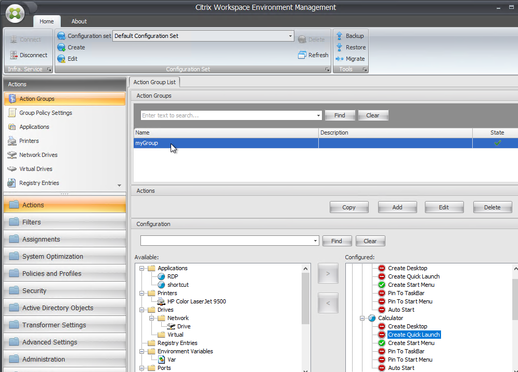This screenshot has height=372, width=518.
Task: Toggle the topmost Create Start Menu option
Action: (382, 285)
